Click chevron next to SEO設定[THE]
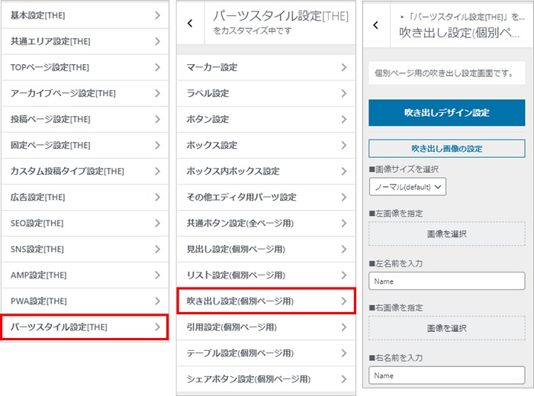The width and height of the screenshot is (534, 396). [x=157, y=224]
